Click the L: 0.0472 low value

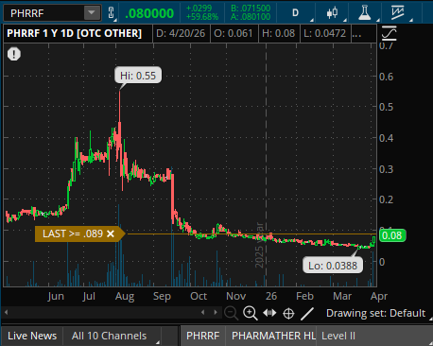tap(325, 33)
